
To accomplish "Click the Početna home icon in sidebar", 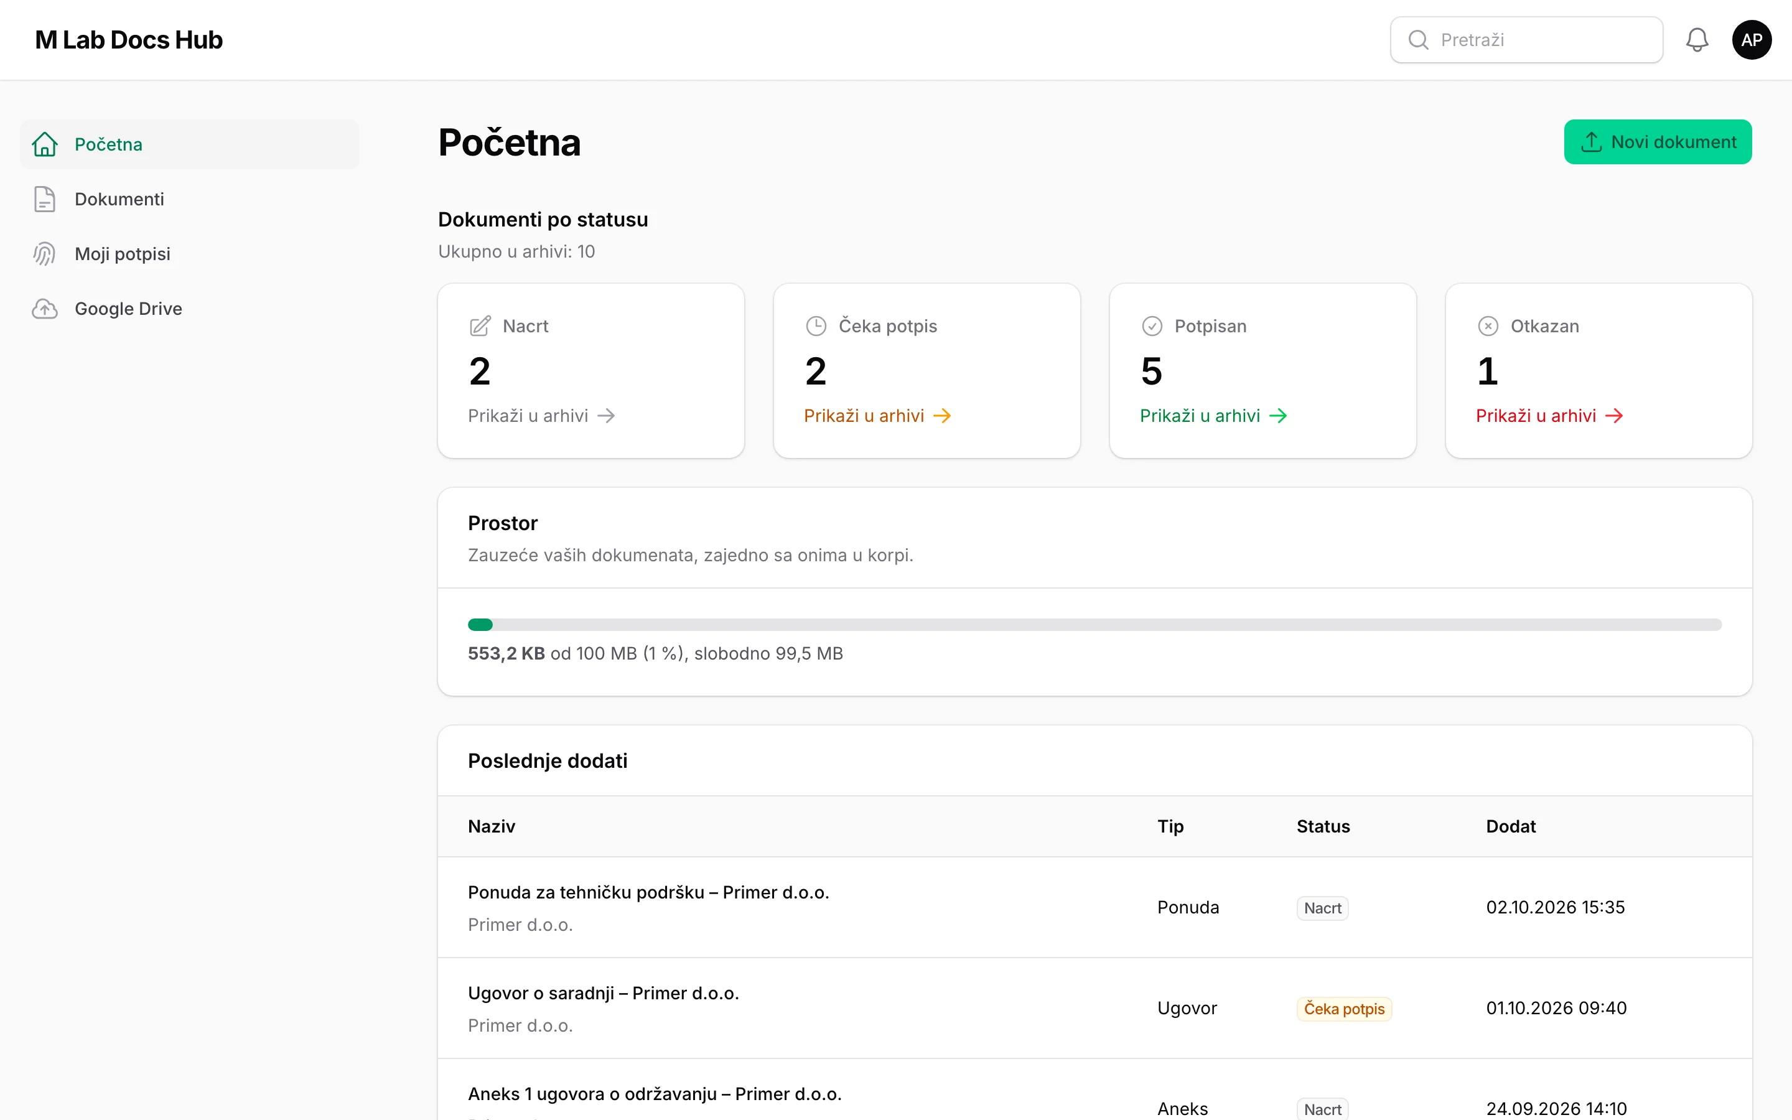I will [x=44, y=144].
